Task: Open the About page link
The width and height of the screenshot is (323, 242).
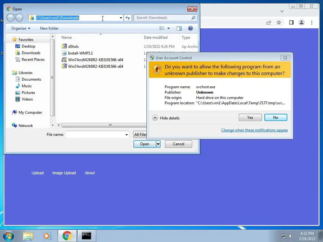Action: point(90,173)
